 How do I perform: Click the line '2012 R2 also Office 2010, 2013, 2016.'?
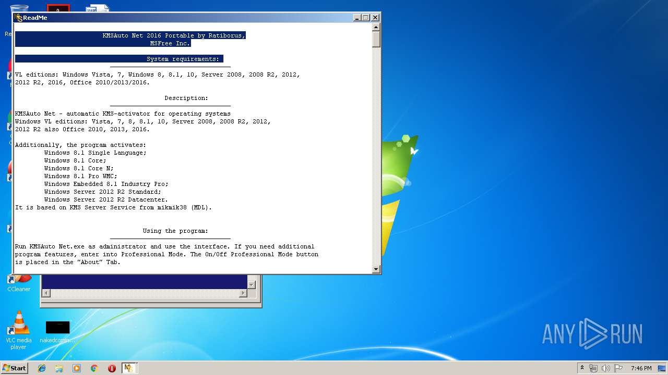click(82, 129)
